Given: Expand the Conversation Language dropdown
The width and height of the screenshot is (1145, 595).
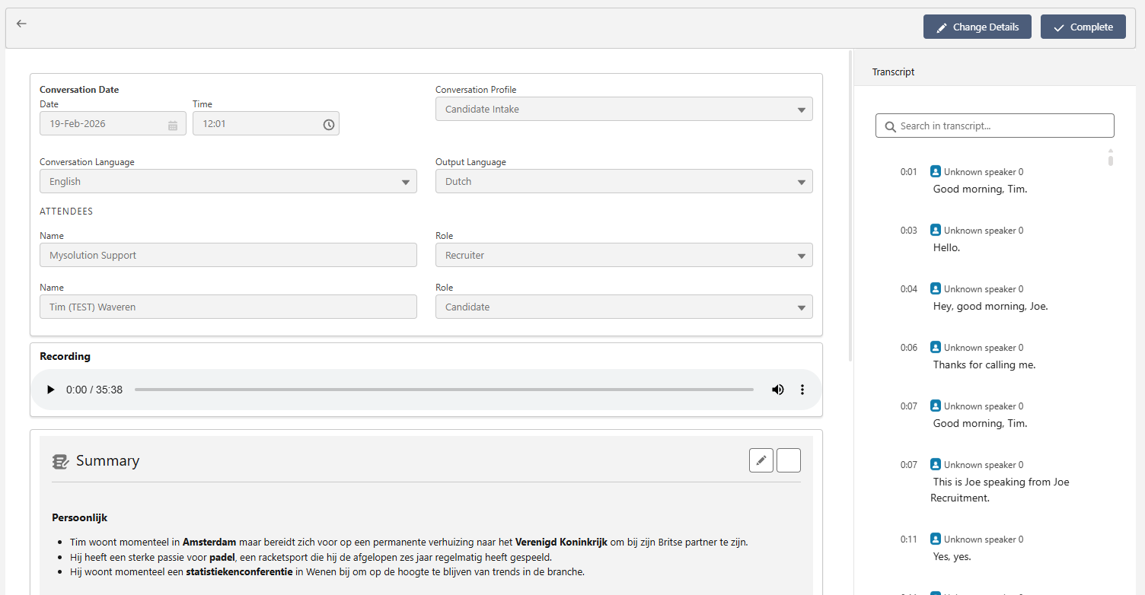Looking at the screenshot, I should point(406,181).
